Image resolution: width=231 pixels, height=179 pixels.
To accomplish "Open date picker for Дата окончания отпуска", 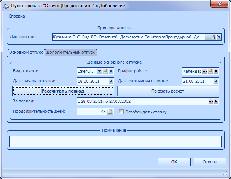I will [x=216, y=81].
